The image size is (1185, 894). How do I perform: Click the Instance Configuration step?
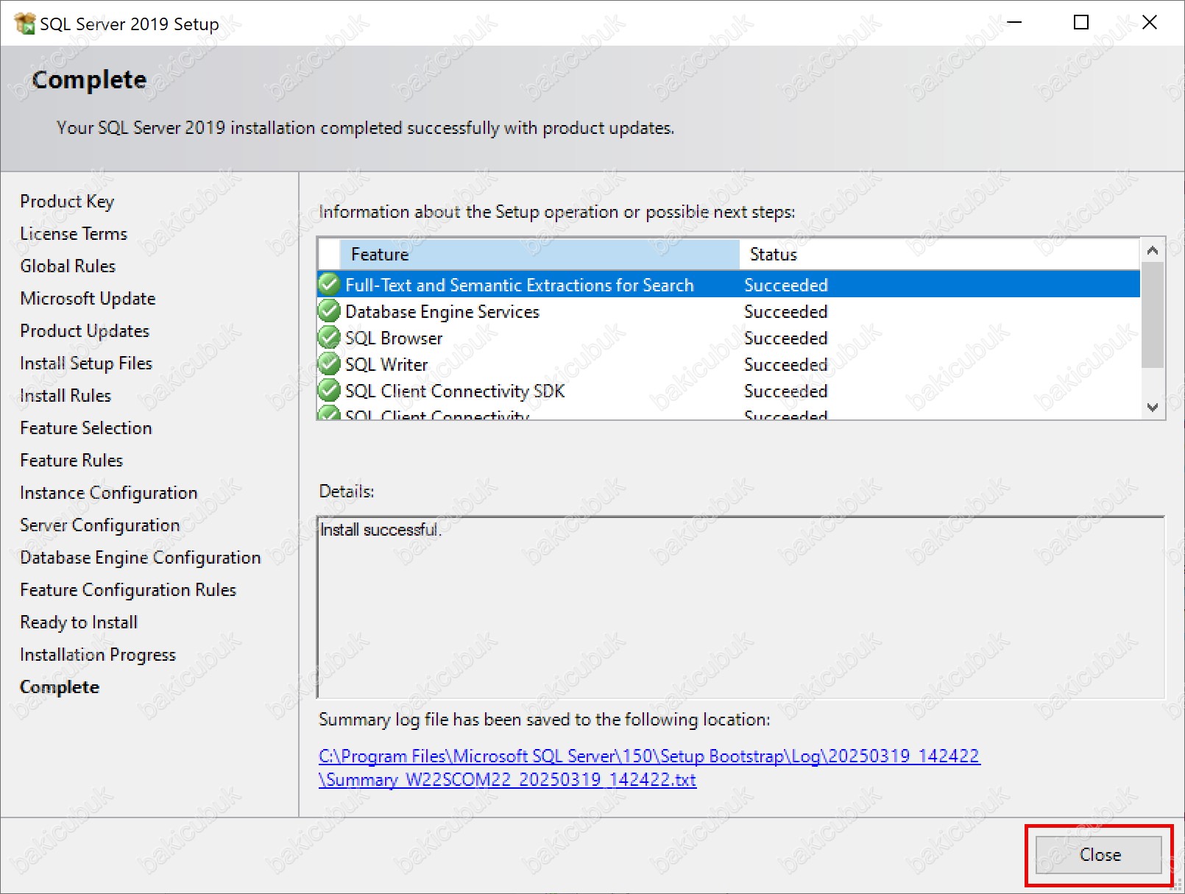pos(109,493)
